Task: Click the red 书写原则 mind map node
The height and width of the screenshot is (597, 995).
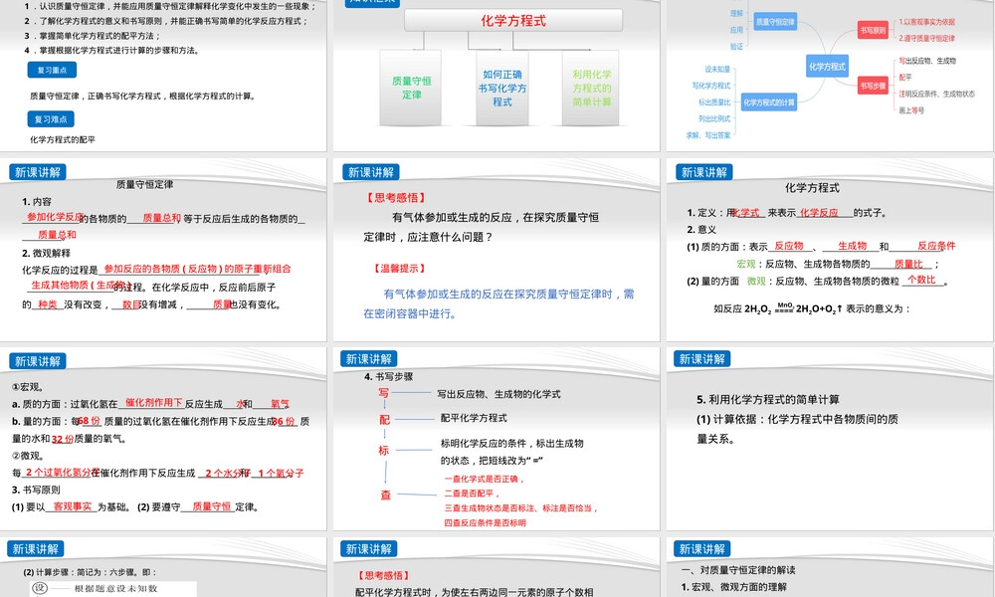Action: click(873, 30)
